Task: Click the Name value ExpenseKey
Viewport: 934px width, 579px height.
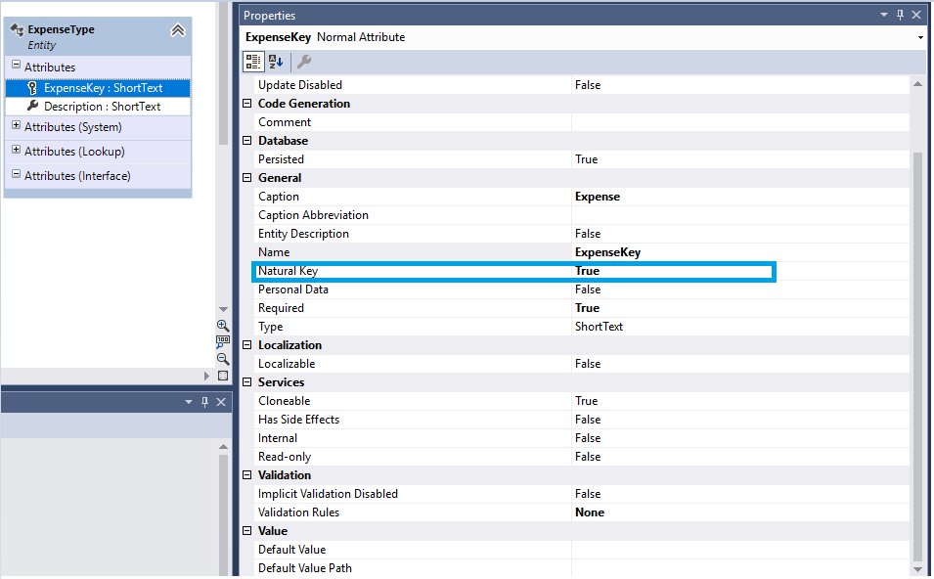Action: pos(607,252)
